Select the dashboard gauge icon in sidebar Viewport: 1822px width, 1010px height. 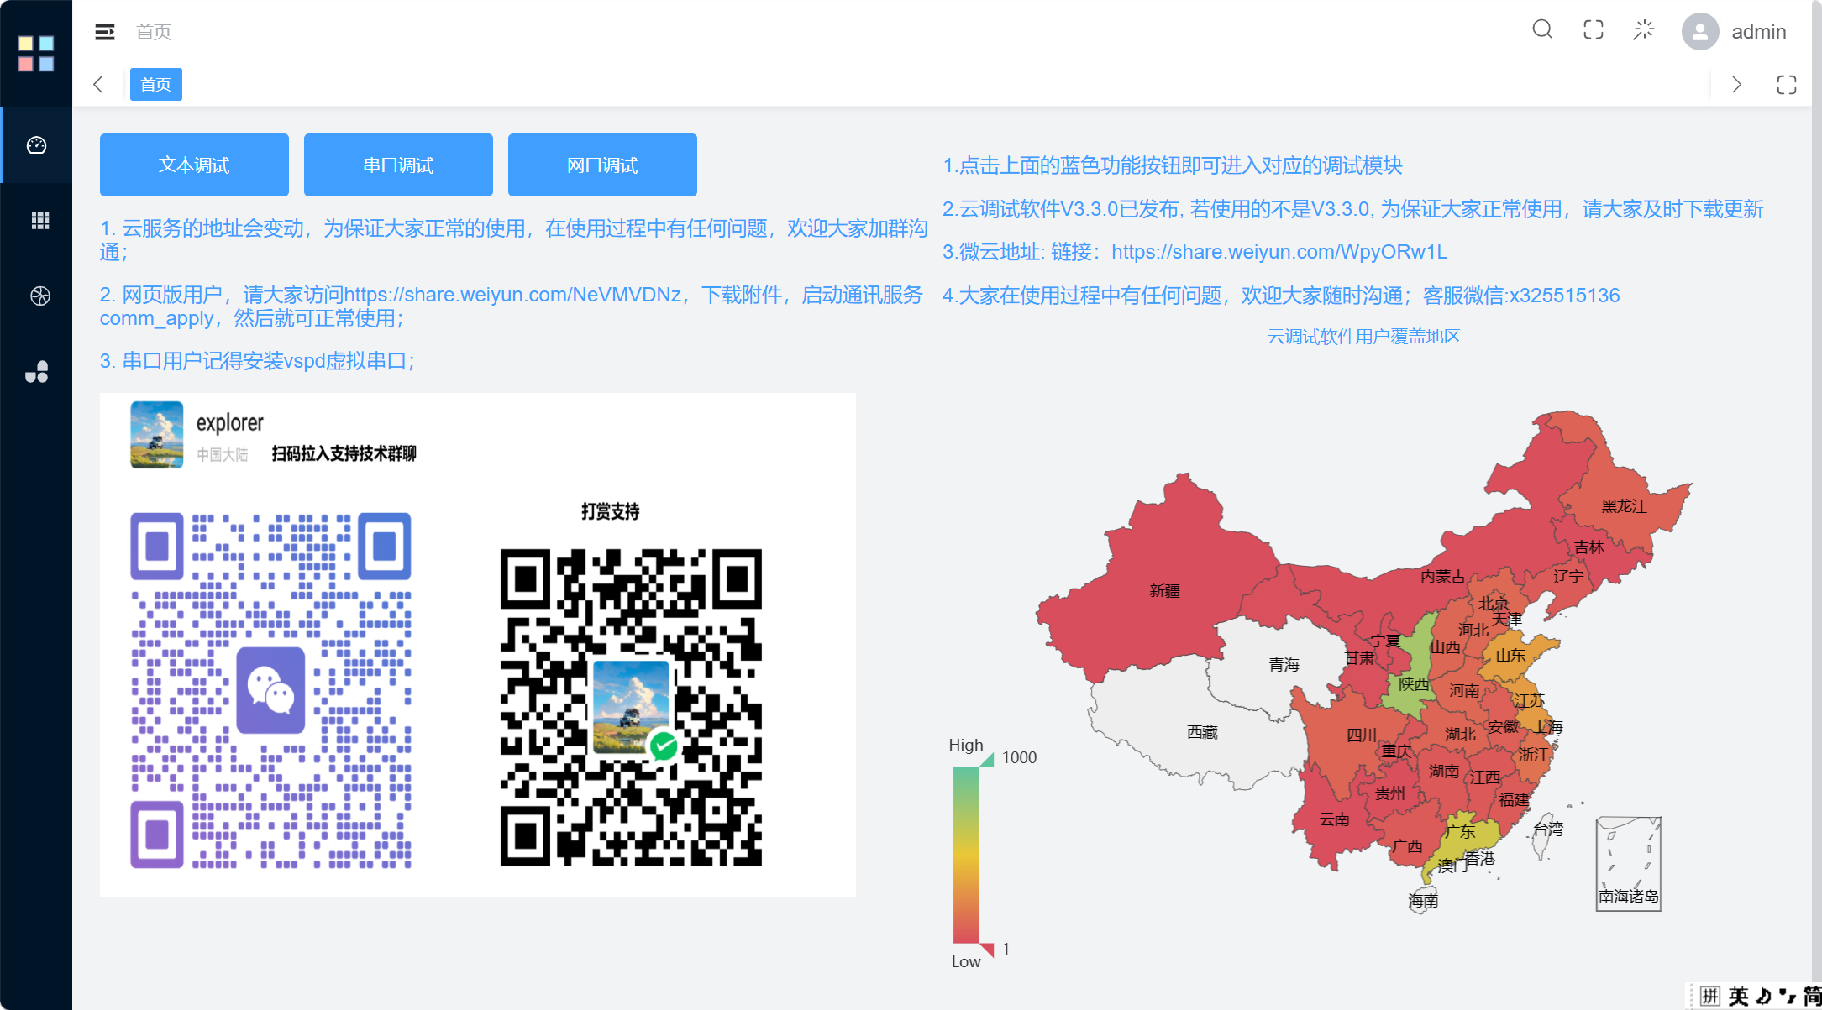click(x=36, y=144)
